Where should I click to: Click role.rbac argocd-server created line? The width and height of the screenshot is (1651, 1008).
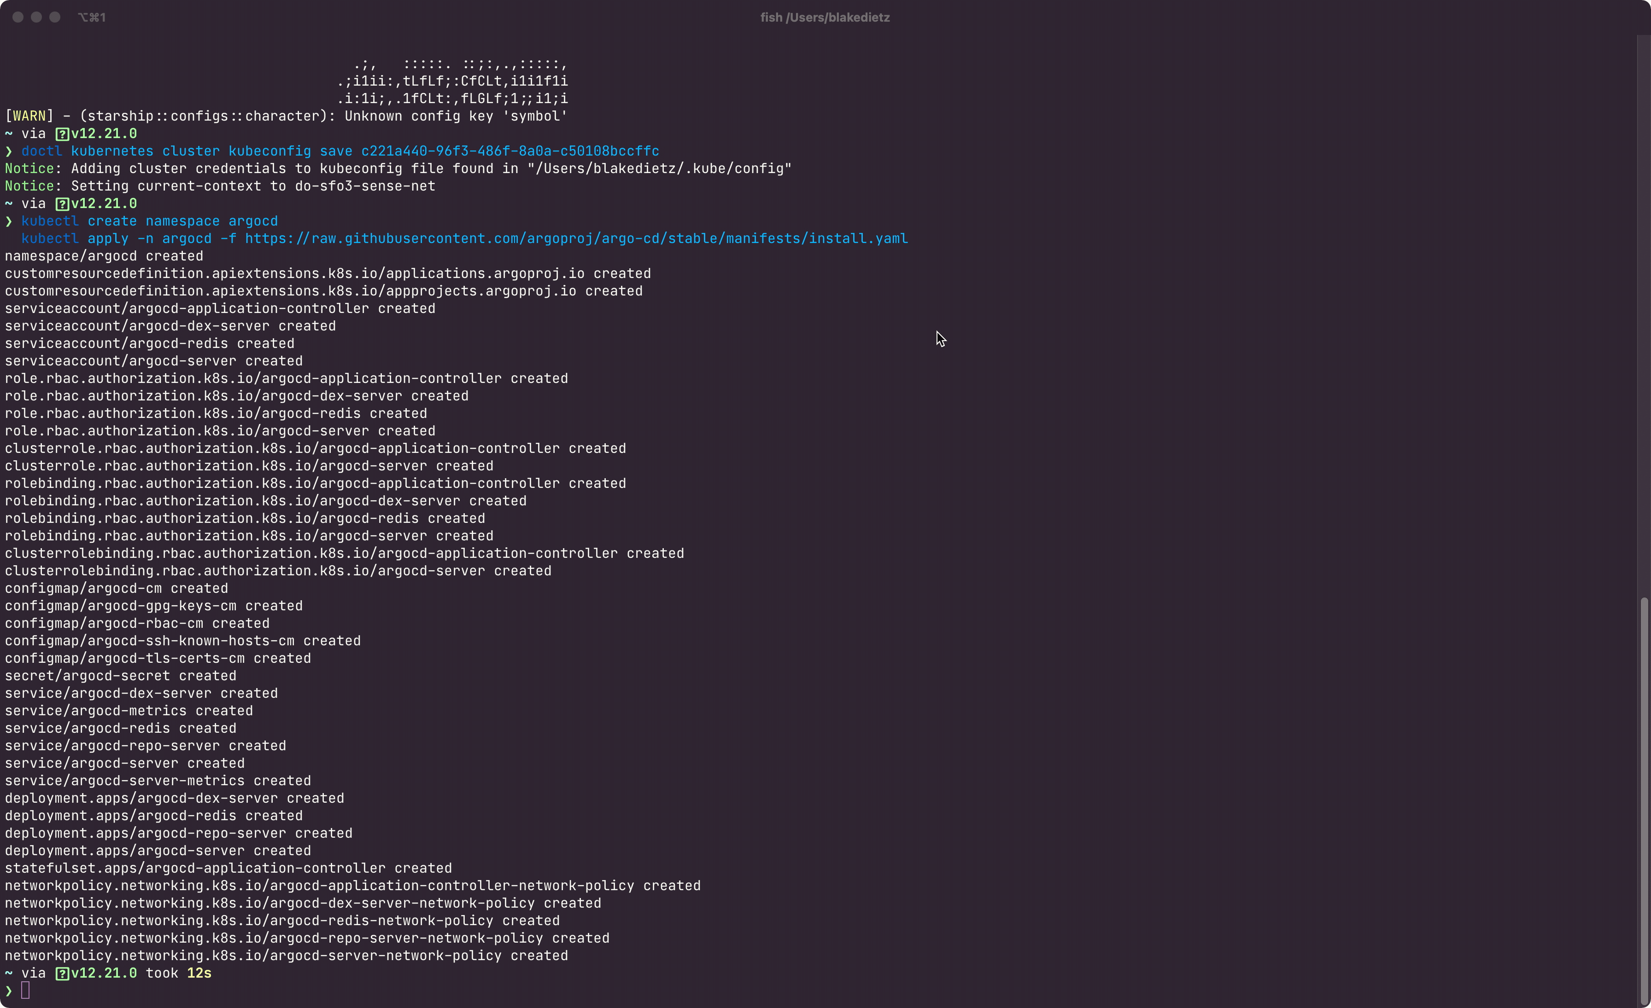click(220, 431)
